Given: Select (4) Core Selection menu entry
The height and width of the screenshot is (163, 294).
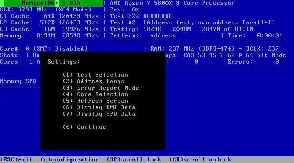Looking at the screenshot, I should (x=96, y=94).
